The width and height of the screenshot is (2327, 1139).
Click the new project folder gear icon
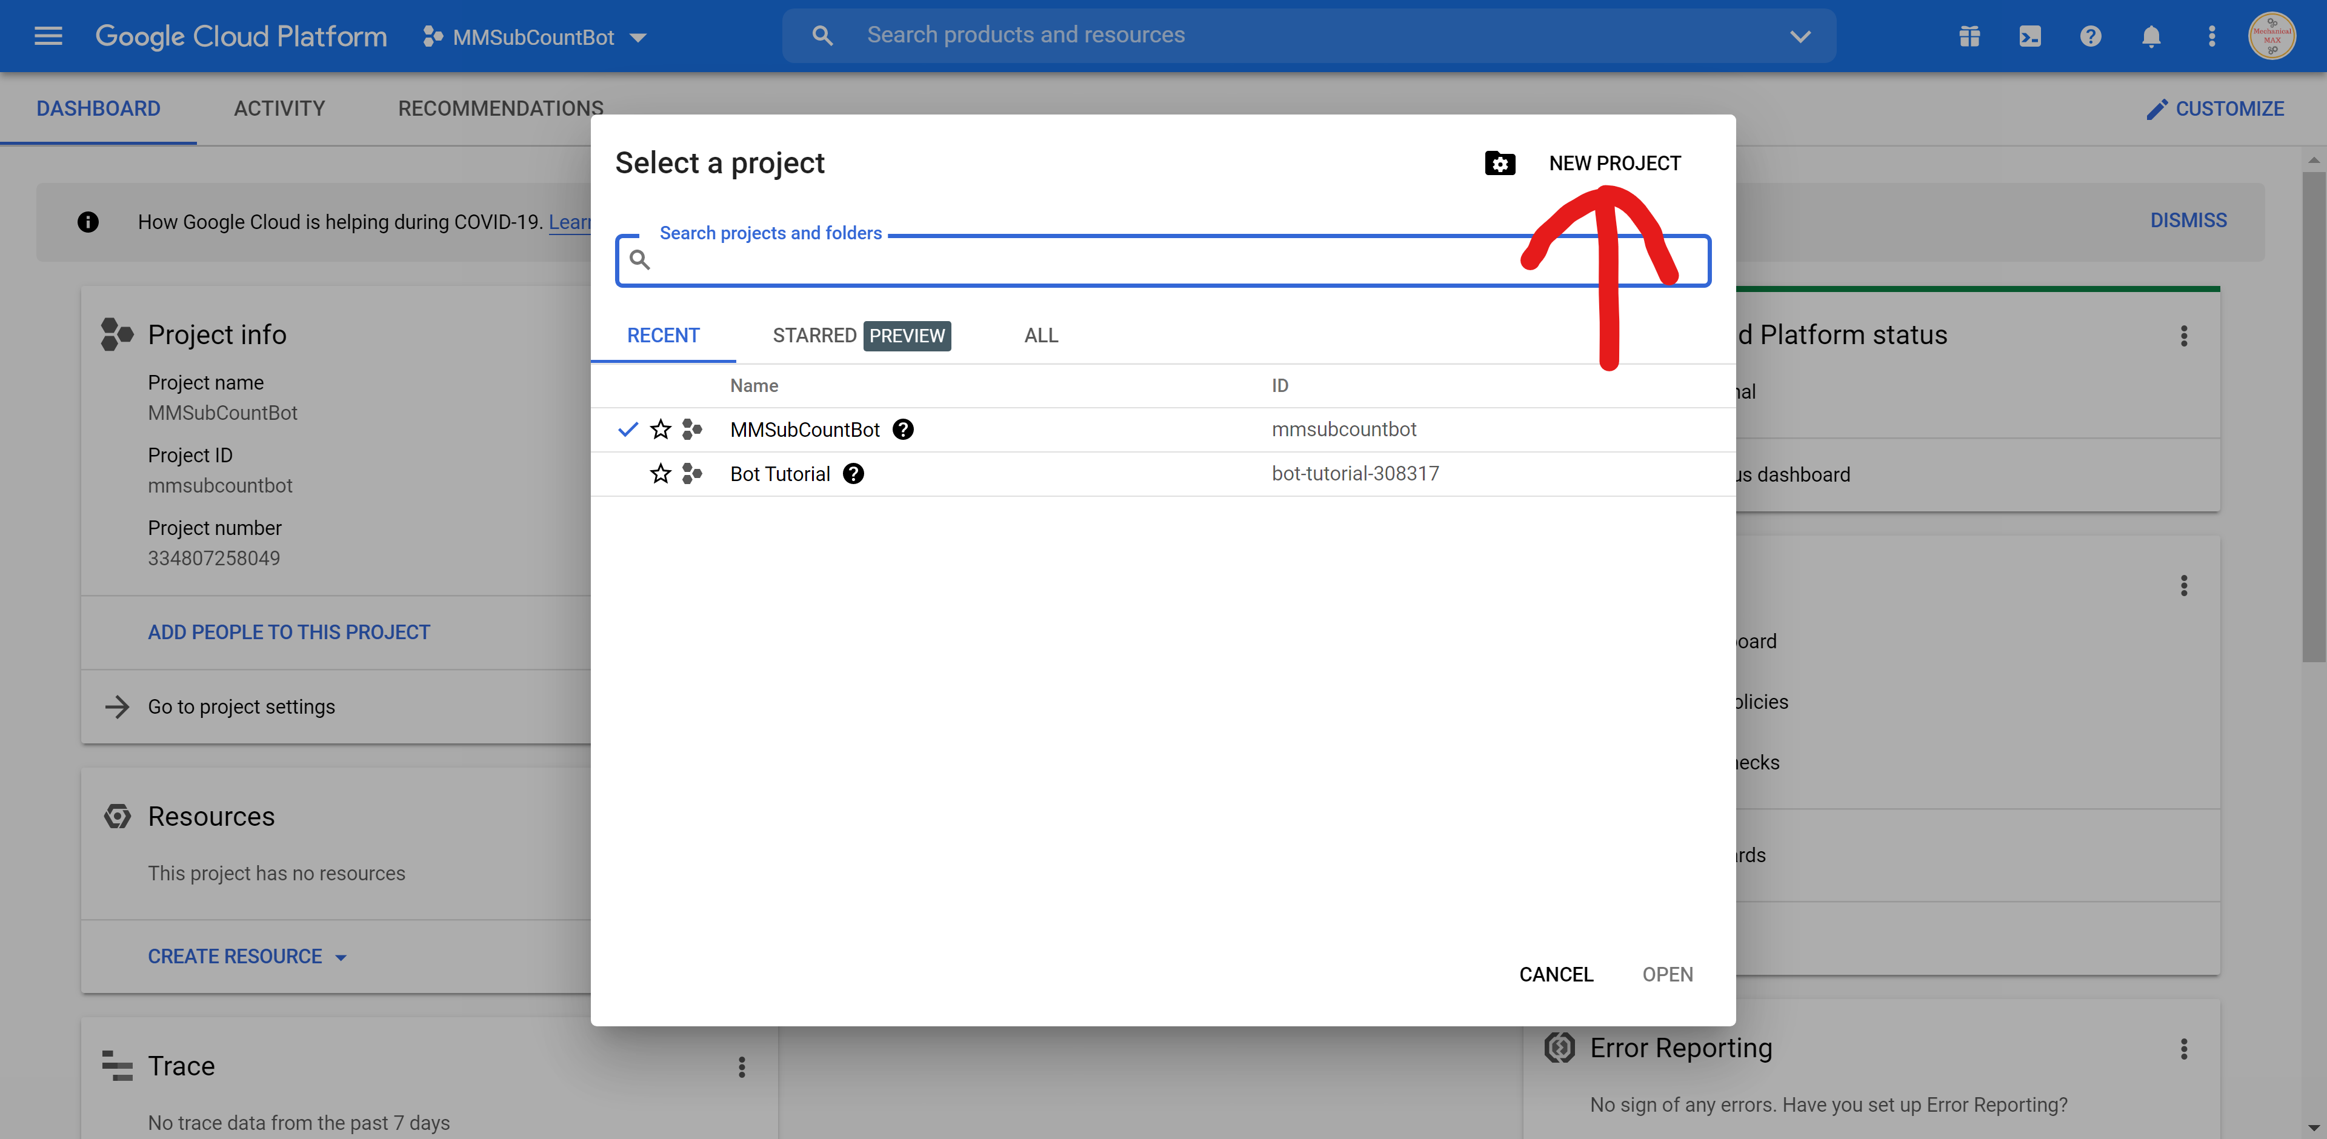pos(1500,164)
